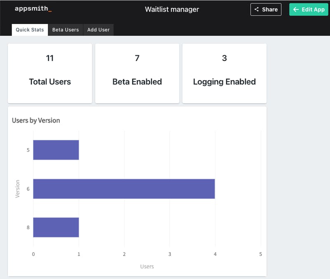
Task: Select the Quick Stats tab
Action: 30,30
